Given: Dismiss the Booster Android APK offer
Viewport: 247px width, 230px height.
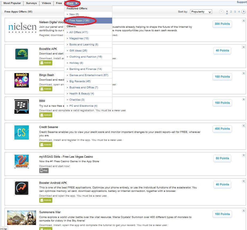Looking at the screenshot, I should click(244, 181).
